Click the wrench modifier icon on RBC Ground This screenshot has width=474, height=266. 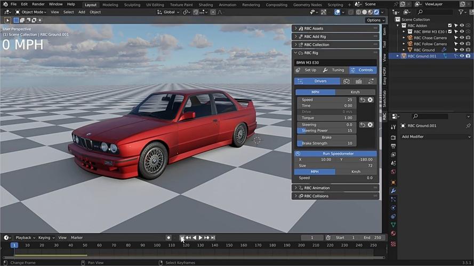(x=444, y=50)
